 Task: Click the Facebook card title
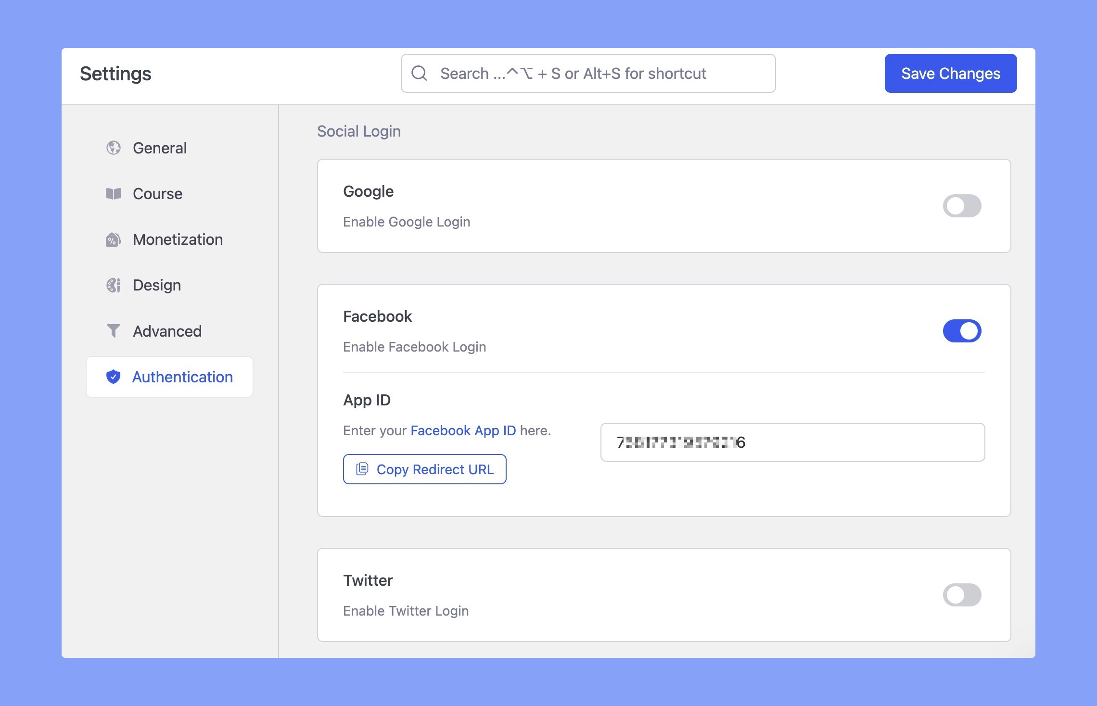click(x=378, y=316)
